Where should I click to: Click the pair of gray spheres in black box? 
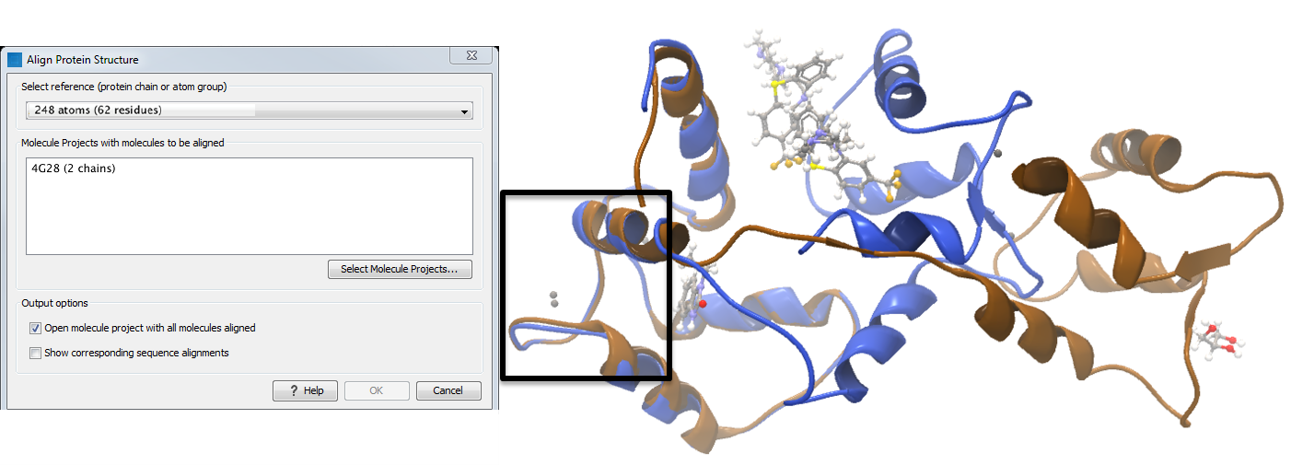[553, 298]
